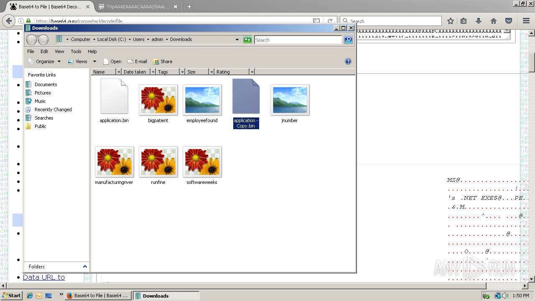
Task: Open the Help question mark icon
Action: click(348, 61)
